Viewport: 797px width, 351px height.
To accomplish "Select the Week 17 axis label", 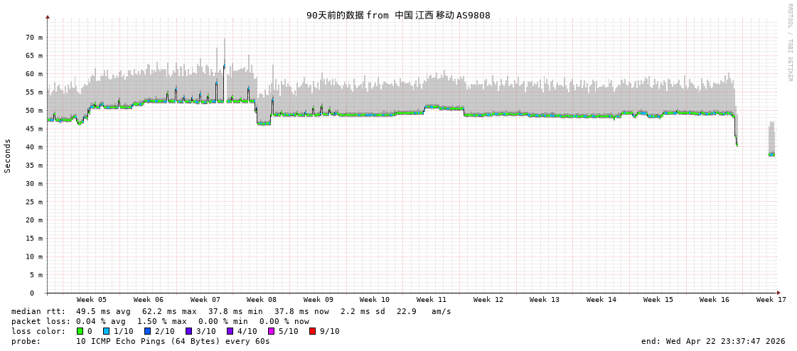I will [x=771, y=300].
